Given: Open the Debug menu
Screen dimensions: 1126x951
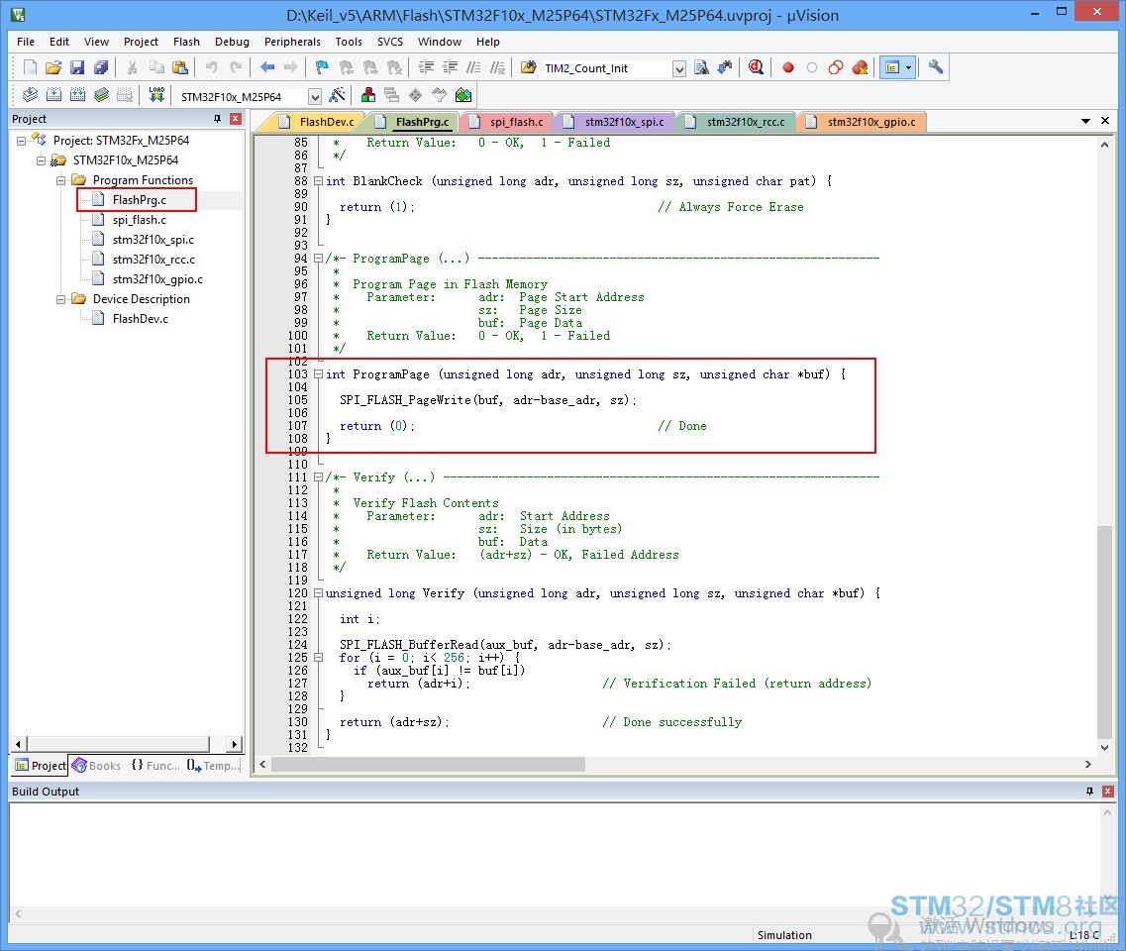Looking at the screenshot, I should click(232, 42).
